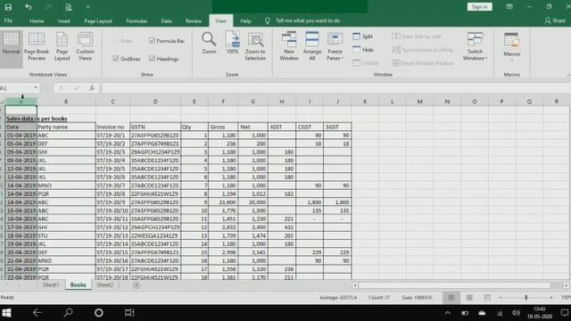Set zoom to 100%

pyautogui.click(x=232, y=43)
